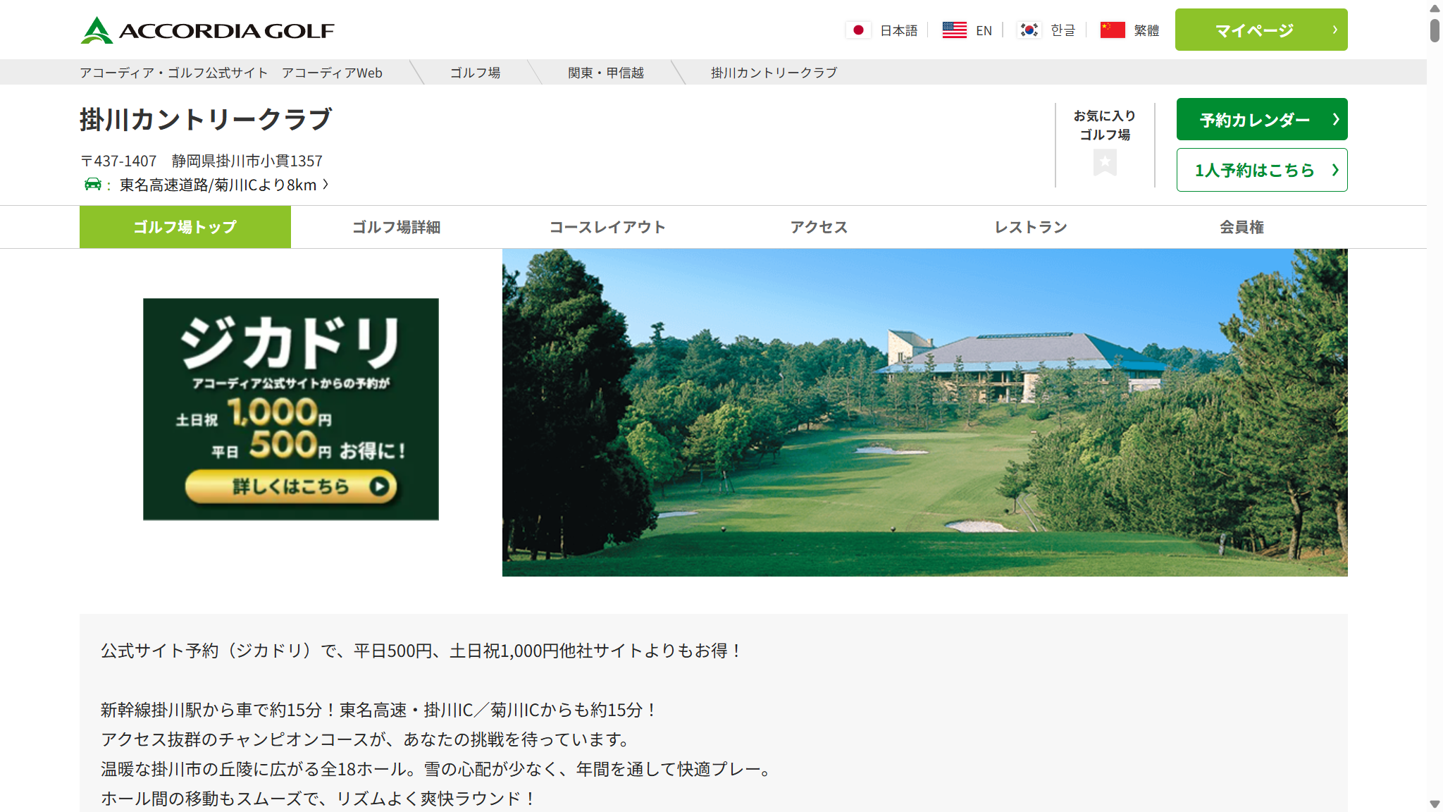
Task: Click chevron on マイページ button
Action: pyautogui.click(x=1334, y=30)
